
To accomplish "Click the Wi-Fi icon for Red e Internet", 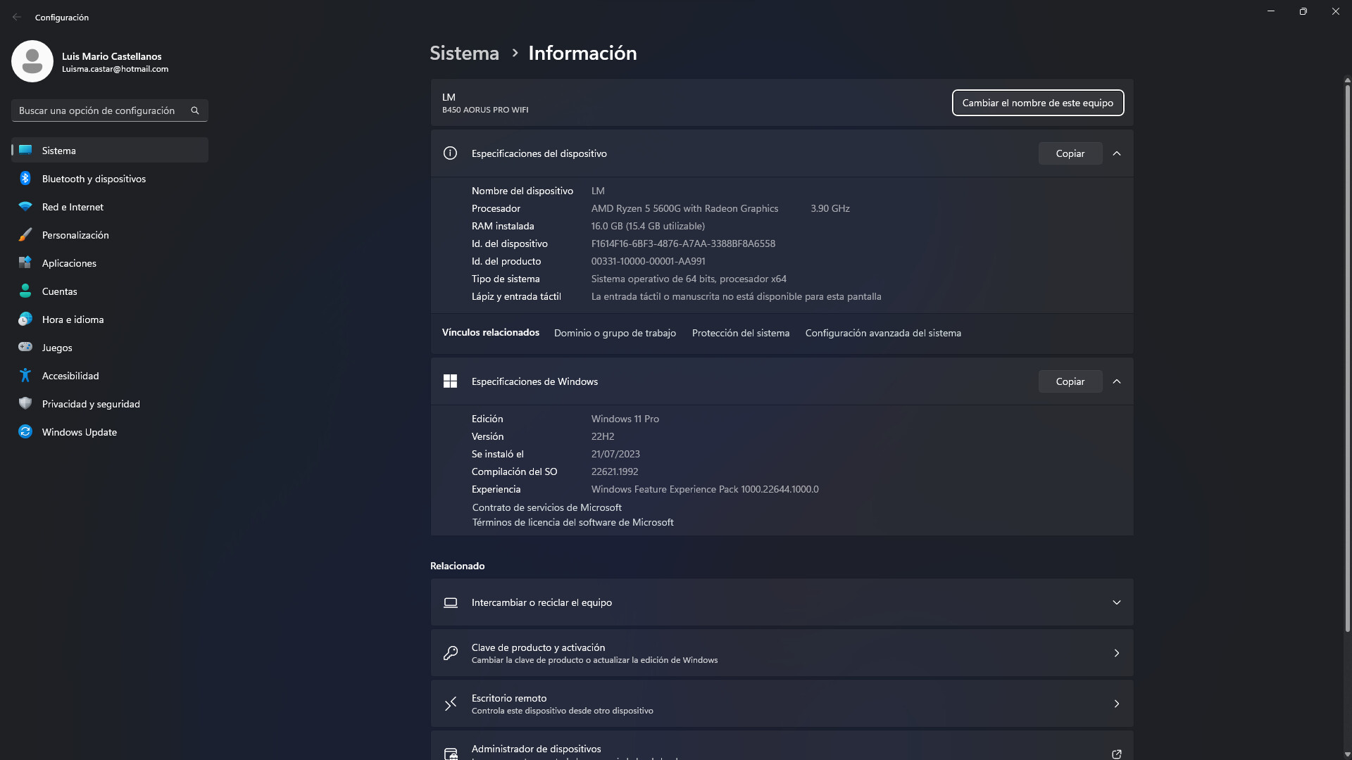I will tap(25, 206).
